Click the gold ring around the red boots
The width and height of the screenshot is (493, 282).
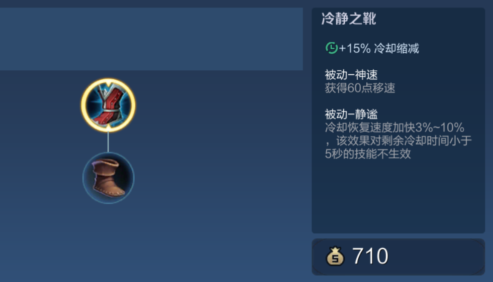coord(83,105)
